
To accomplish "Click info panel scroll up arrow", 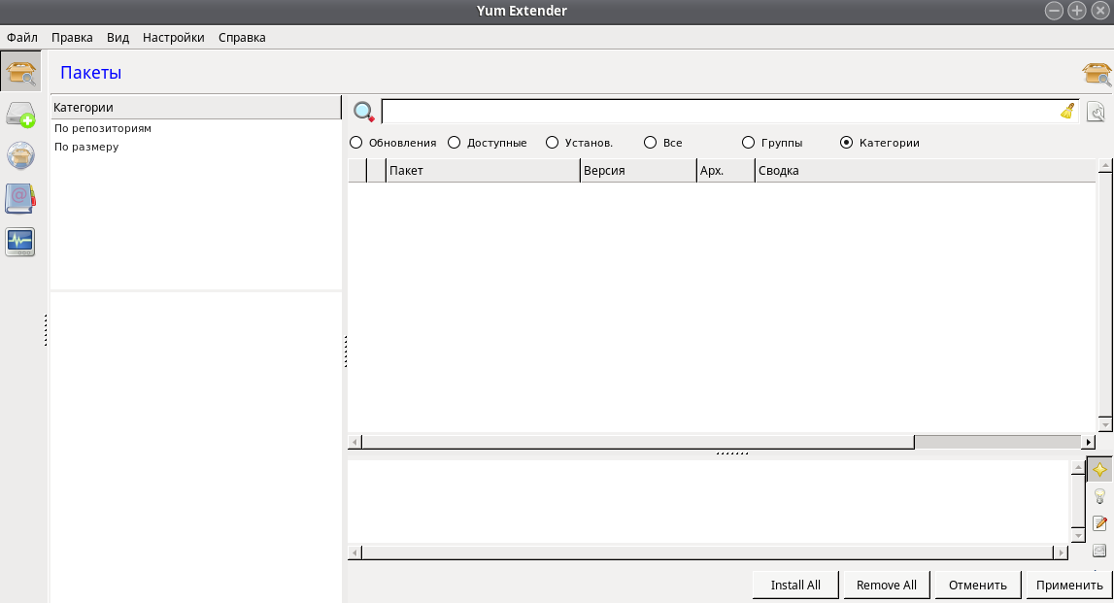I will pos(1078,467).
